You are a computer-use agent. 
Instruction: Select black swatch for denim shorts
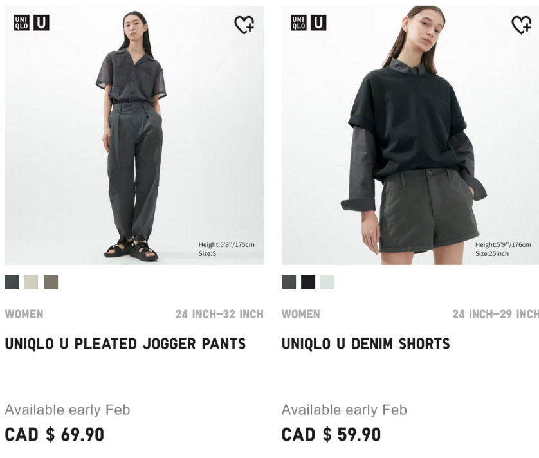(x=308, y=282)
